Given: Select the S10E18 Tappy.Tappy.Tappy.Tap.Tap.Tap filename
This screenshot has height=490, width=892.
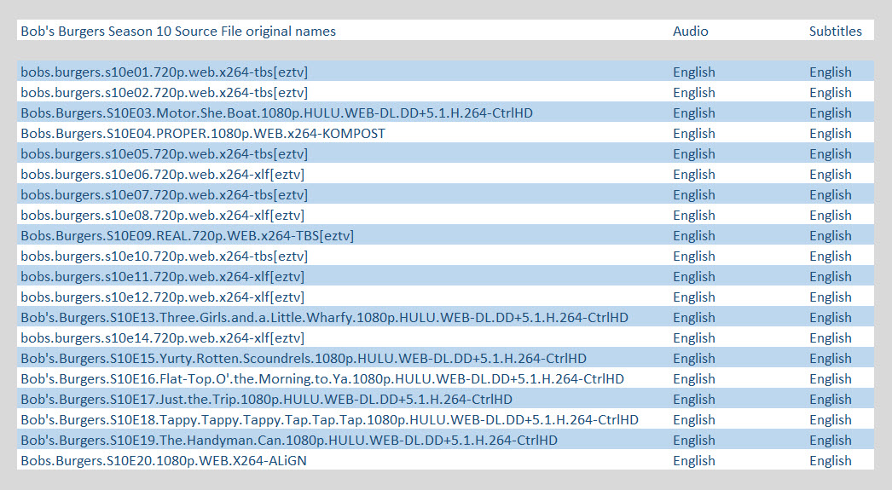Looking at the screenshot, I should point(329,420).
